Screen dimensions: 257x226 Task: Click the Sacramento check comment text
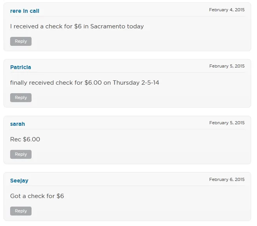[x=77, y=26]
